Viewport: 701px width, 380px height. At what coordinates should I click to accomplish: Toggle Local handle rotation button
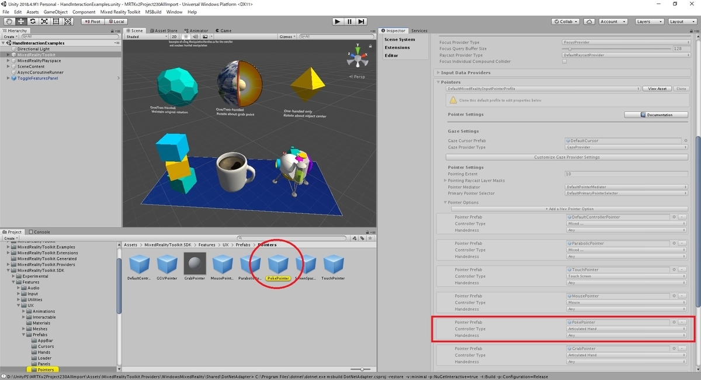click(x=116, y=21)
